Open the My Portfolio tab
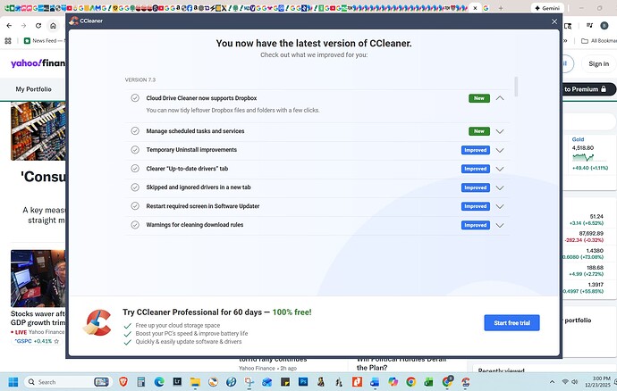 (33, 89)
